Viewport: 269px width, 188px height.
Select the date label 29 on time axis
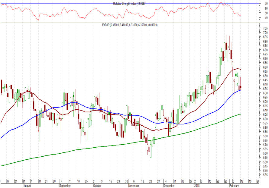tap(226, 181)
